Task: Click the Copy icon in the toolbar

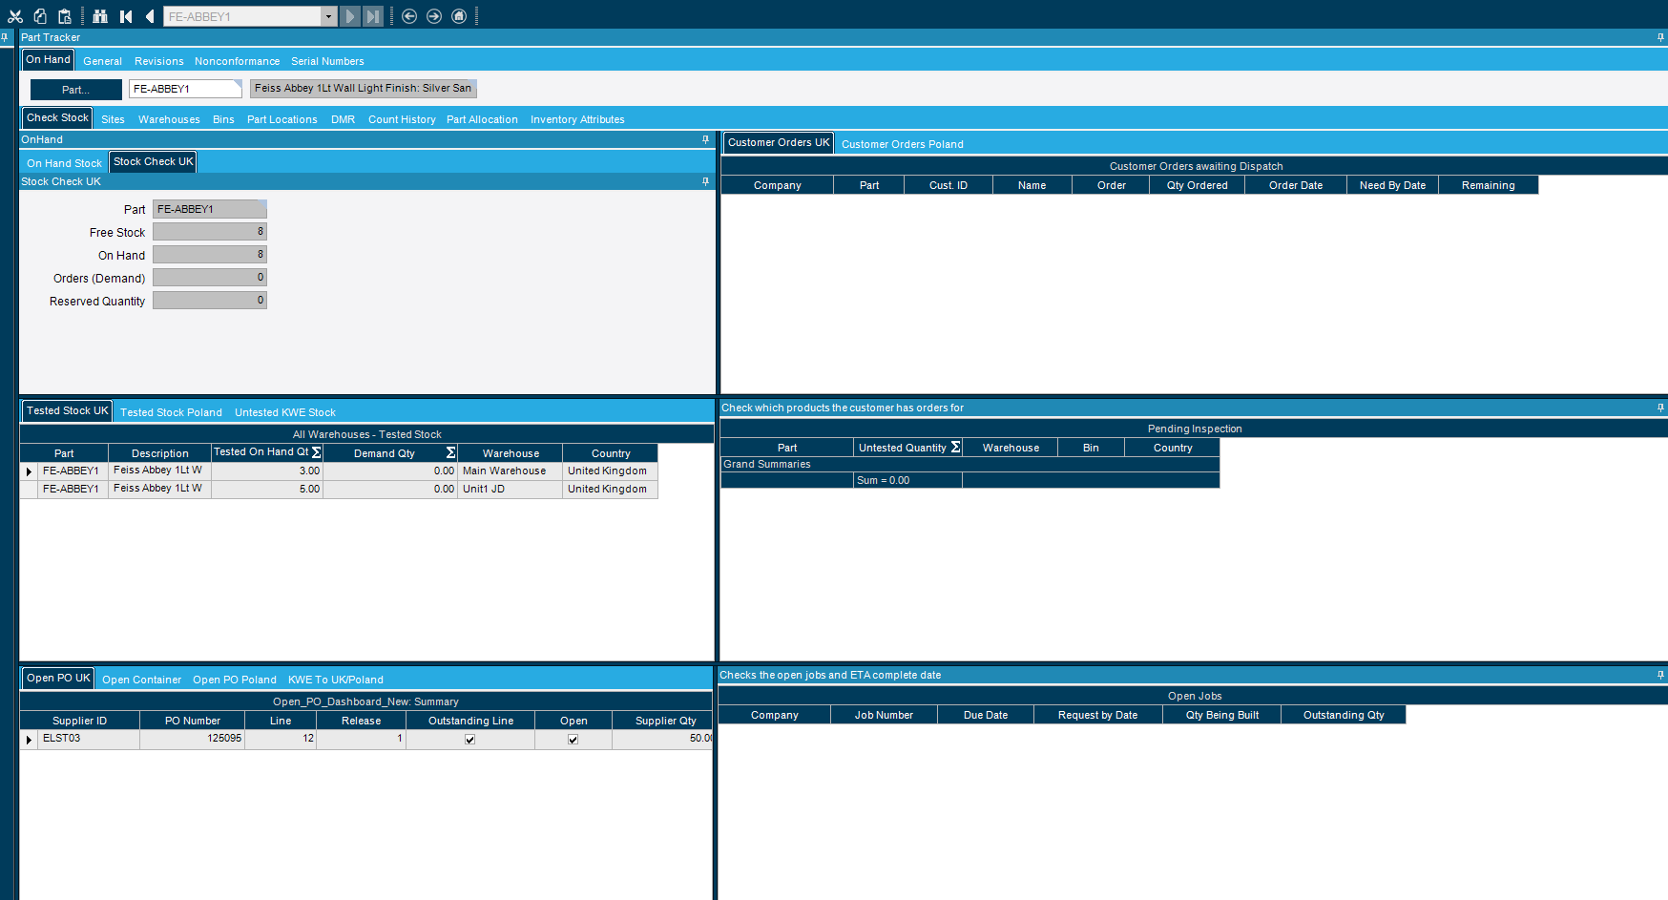Action: [40, 16]
